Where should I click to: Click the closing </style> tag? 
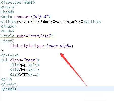pos(10,55)
